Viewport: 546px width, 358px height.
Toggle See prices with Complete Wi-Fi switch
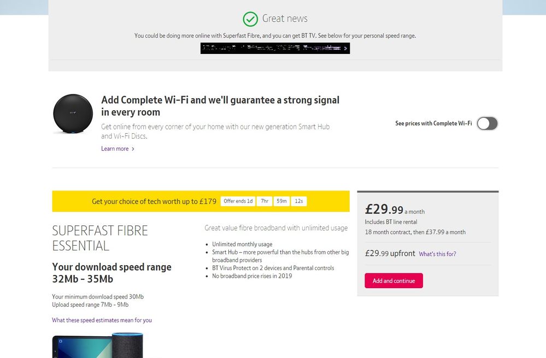[x=487, y=123]
